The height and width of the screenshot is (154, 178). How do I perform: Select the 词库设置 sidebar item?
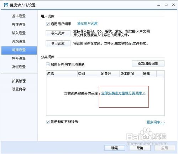tap(19, 50)
